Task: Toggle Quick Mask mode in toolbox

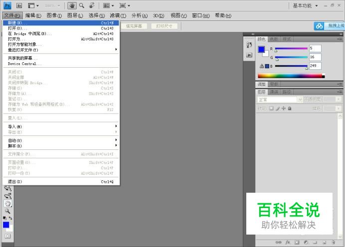Action: [x=7, y=236]
